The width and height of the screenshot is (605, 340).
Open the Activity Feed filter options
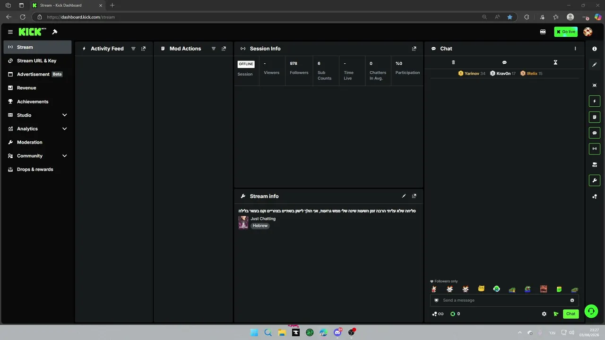(133, 49)
